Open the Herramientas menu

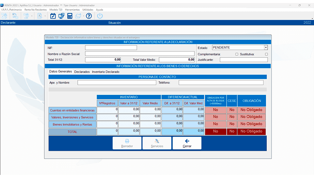[x=72, y=10]
